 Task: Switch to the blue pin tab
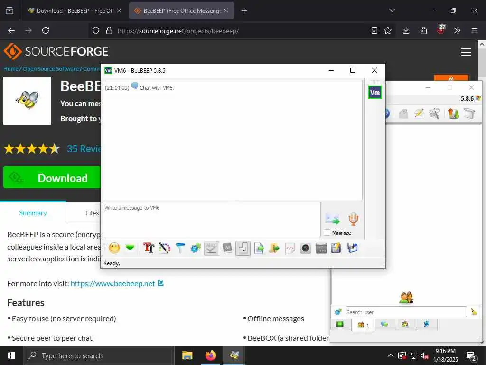coord(426,325)
